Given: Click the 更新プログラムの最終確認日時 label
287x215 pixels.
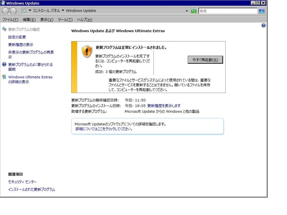Looking at the screenshot, I should [95, 100].
